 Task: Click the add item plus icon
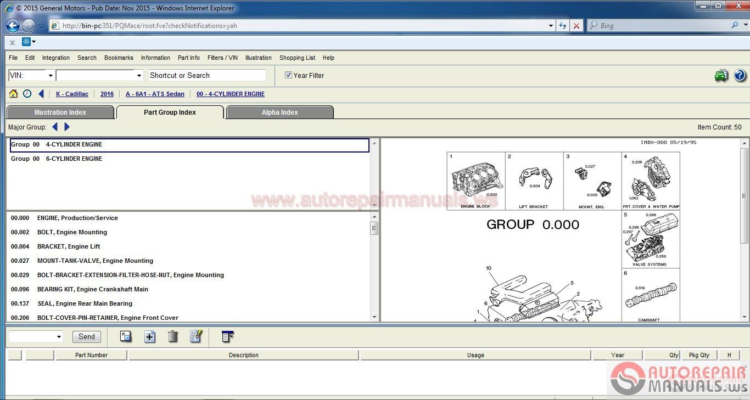(149, 336)
